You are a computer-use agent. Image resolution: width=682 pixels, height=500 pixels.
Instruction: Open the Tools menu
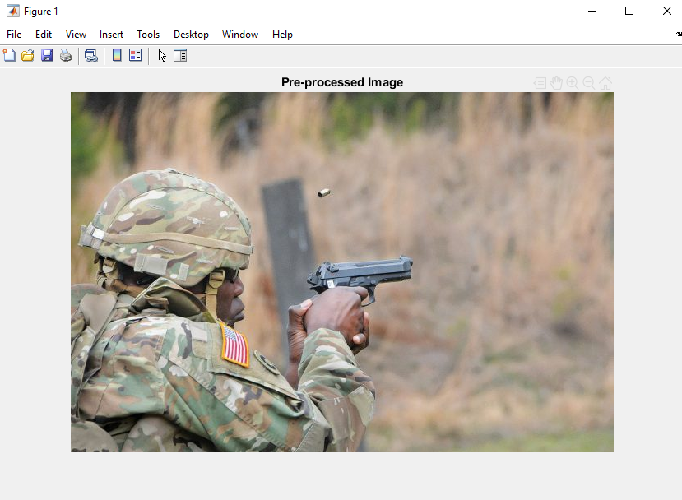click(x=148, y=35)
